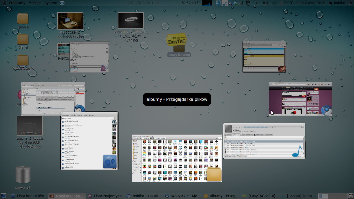
Task: Switch to Lista kontaktów taskbar button
Action: point(27,196)
